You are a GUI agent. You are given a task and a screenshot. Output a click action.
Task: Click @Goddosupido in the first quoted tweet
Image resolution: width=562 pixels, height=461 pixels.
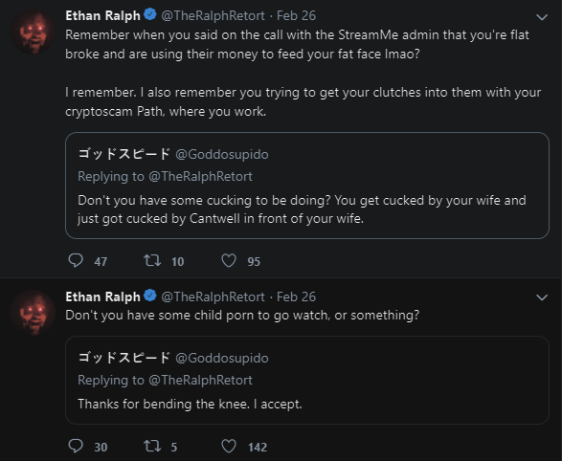[x=222, y=154]
